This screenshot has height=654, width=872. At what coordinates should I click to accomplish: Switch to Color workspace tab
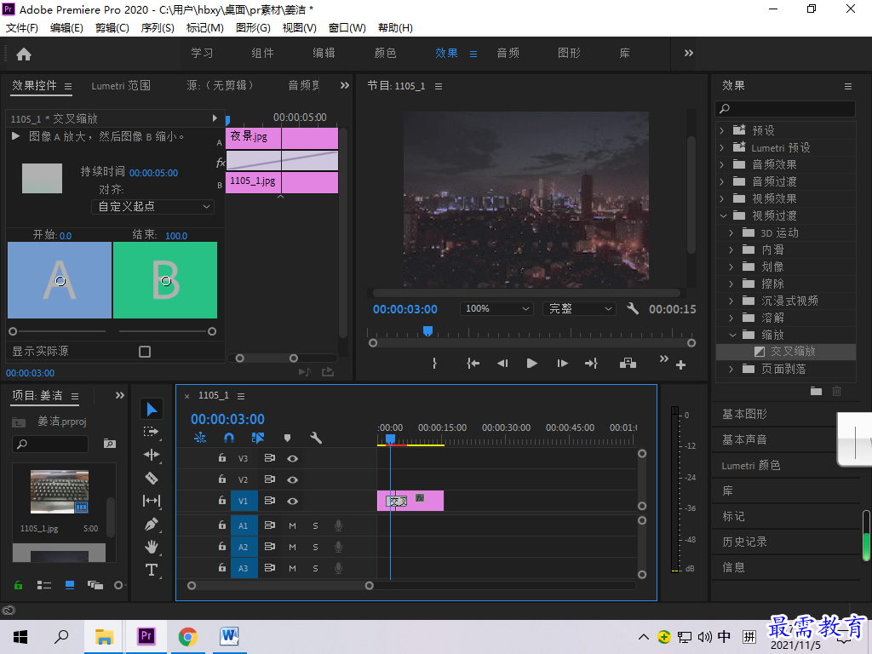pyautogui.click(x=386, y=53)
